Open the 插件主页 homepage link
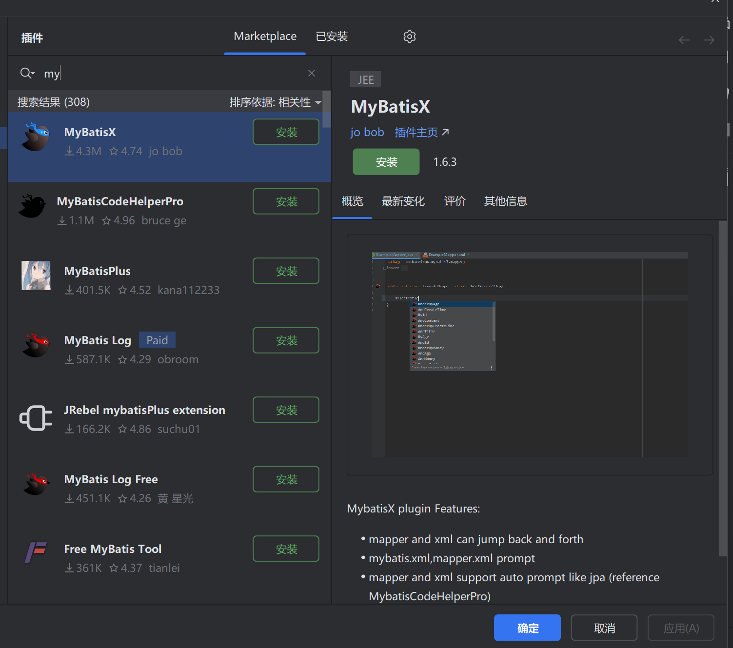 (422, 132)
